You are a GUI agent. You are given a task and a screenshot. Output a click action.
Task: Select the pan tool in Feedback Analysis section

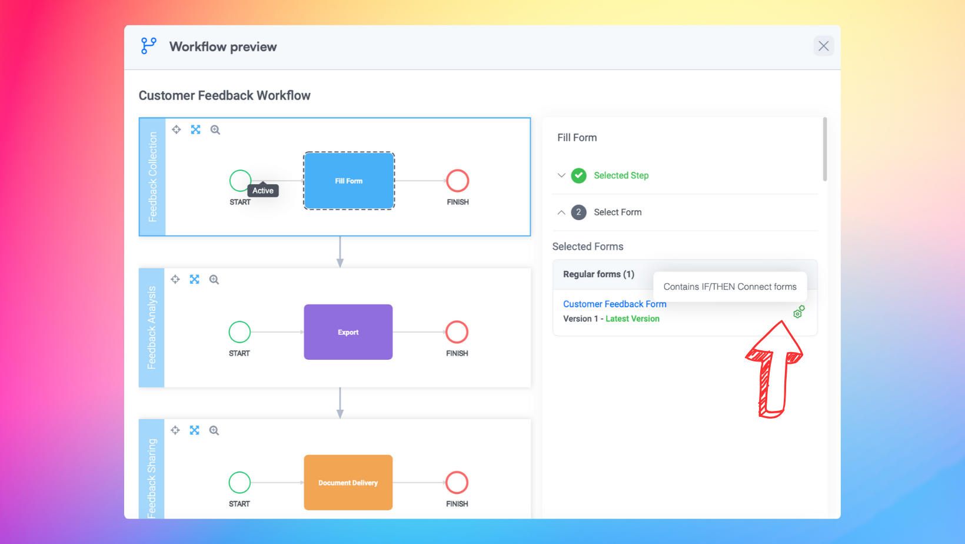click(175, 279)
